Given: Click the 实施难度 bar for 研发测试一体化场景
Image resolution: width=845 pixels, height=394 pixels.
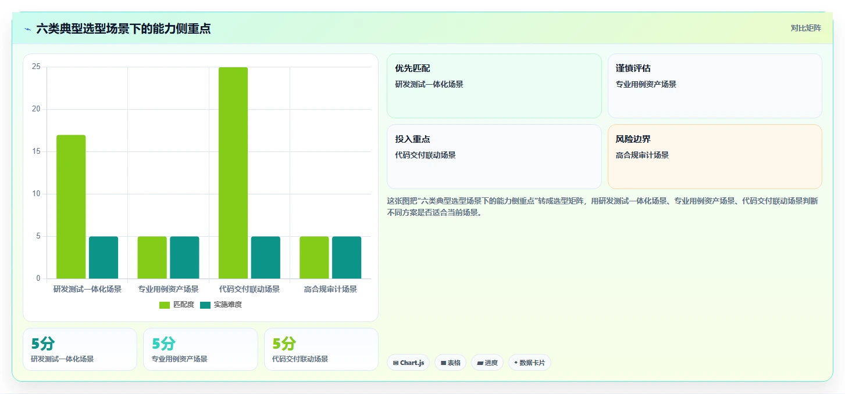Looking at the screenshot, I should click(104, 258).
